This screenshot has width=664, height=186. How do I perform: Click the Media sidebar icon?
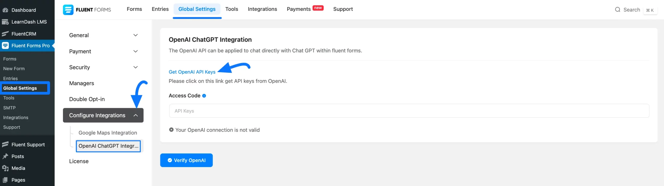[5, 168]
